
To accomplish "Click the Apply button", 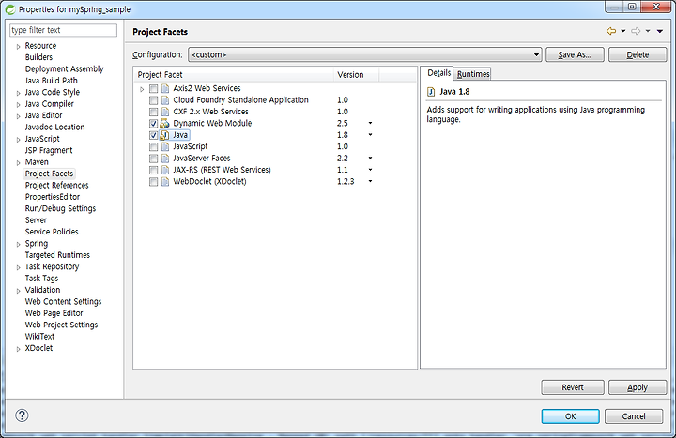I will click(x=638, y=387).
